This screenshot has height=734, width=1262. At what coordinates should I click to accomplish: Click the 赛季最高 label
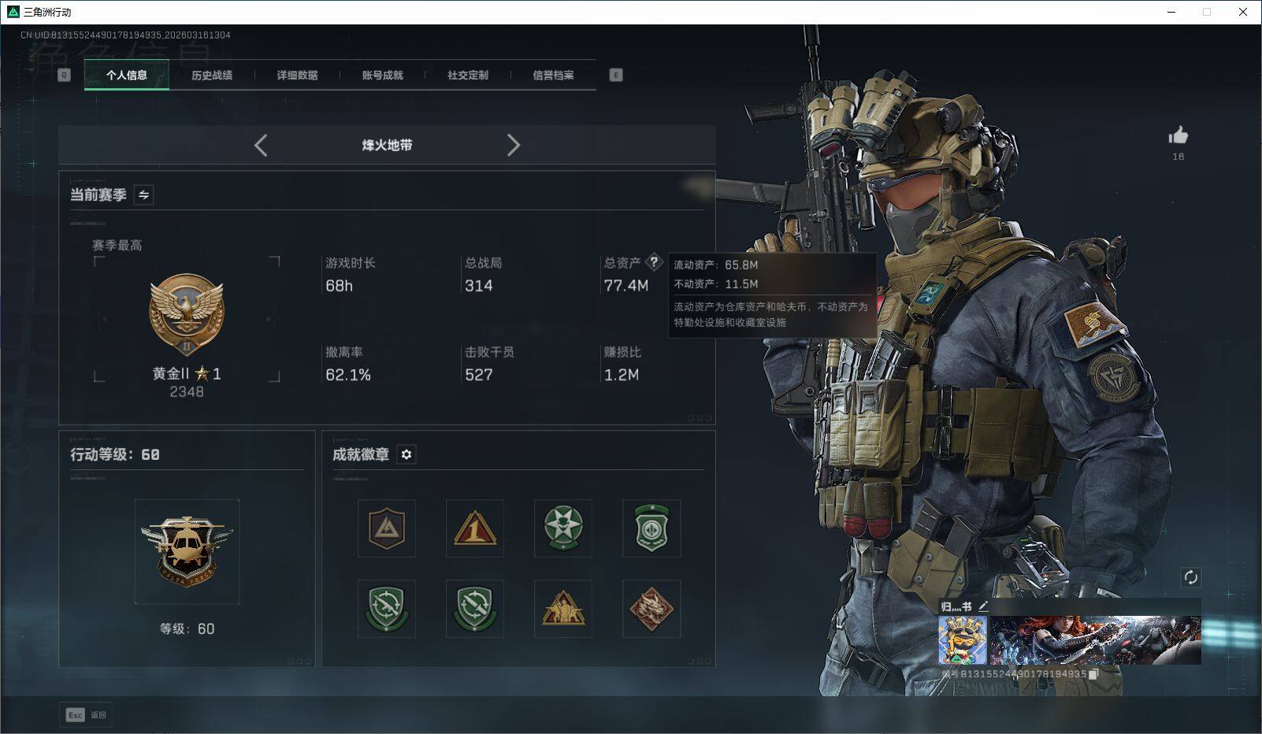117,245
